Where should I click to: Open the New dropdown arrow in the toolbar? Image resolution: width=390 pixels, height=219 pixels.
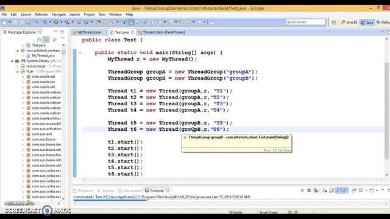click(x=10, y=22)
